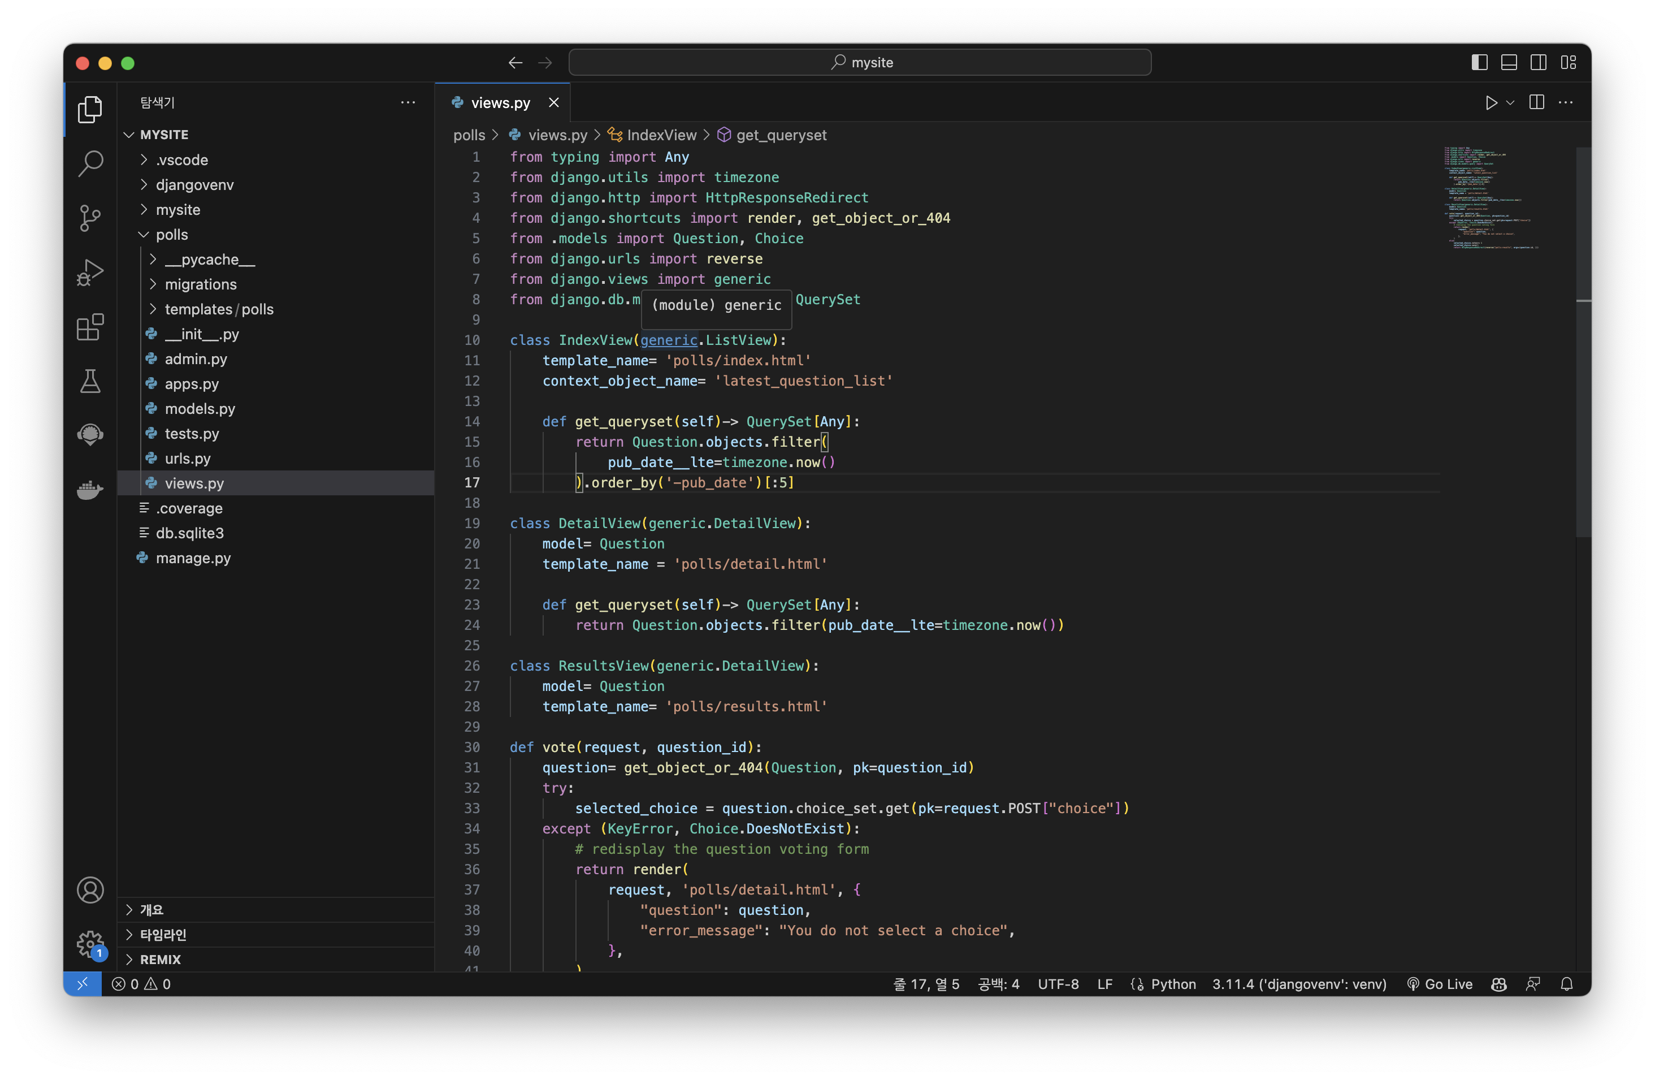1655x1080 pixels.
Task: Open apps.py from the file tree
Action: click(275, 384)
